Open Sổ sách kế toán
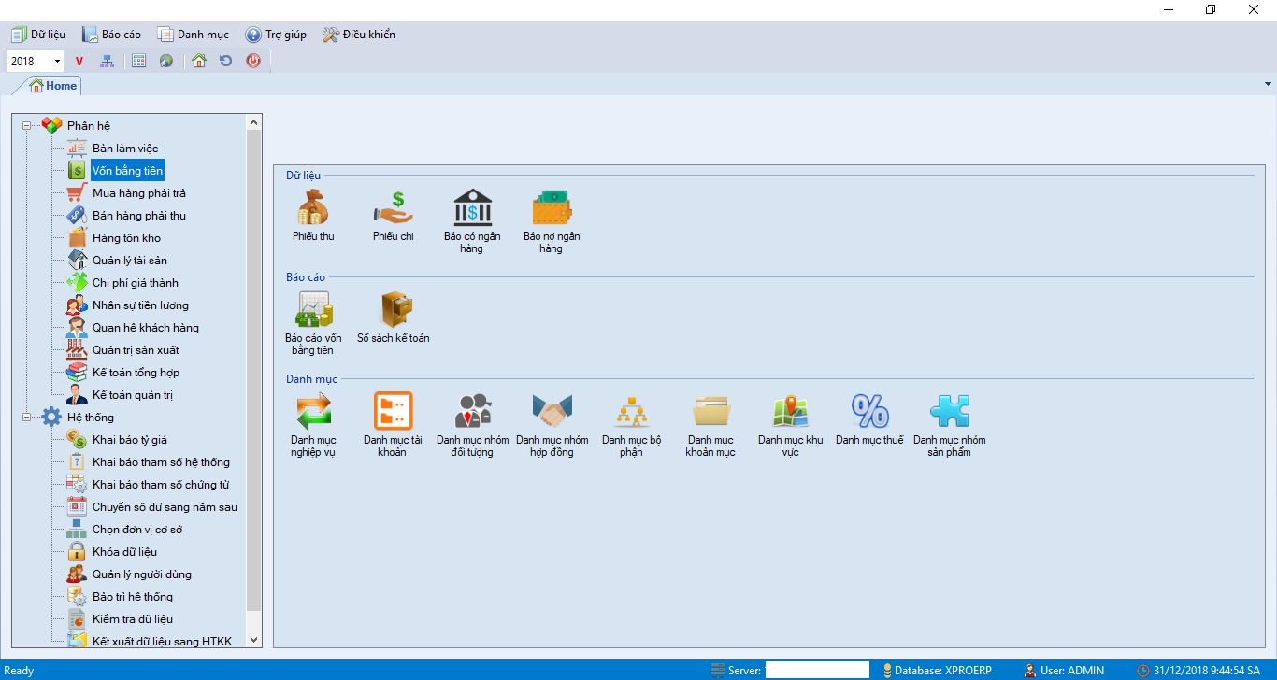The width and height of the screenshot is (1277, 680). 393,318
